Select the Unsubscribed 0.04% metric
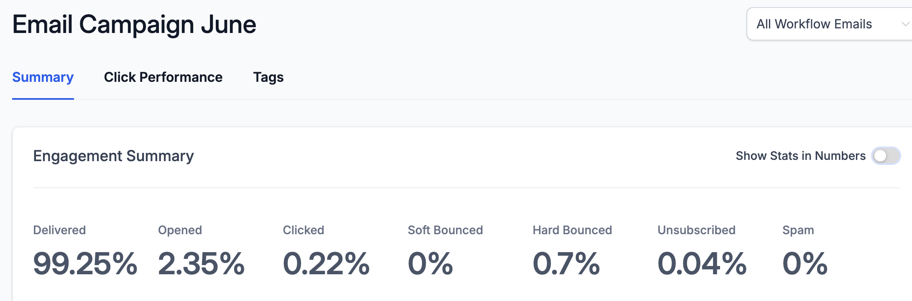912x301 pixels. pyautogui.click(x=702, y=264)
